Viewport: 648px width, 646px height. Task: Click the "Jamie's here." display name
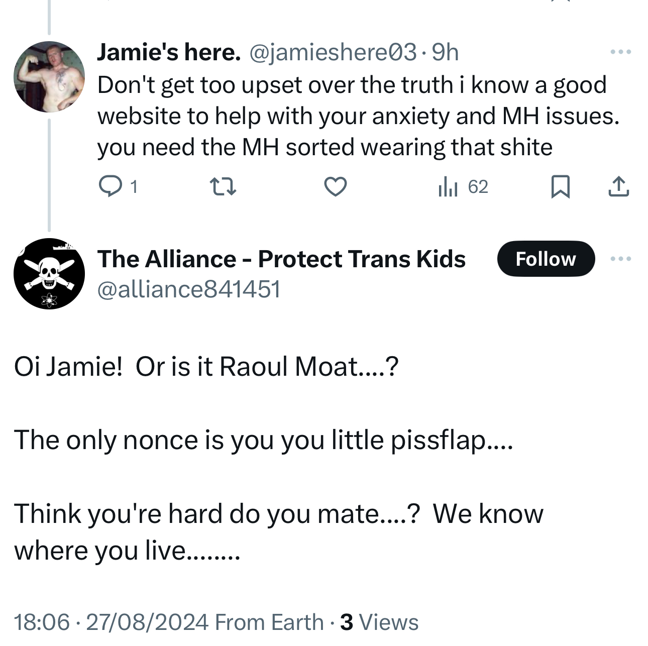point(169,52)
